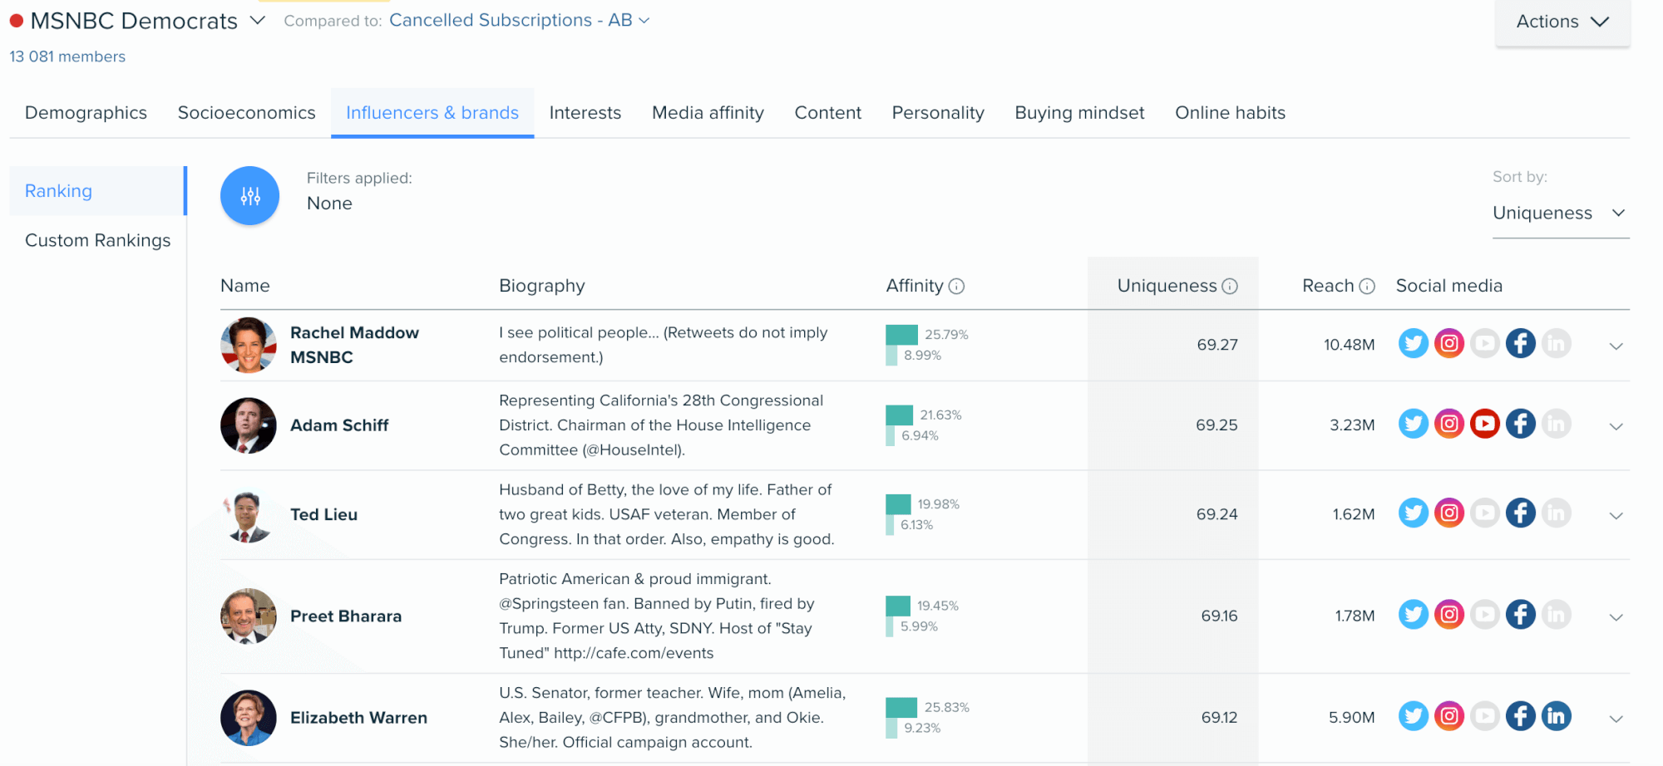Expand the Preet Bharara row details

coord(1616,617)
